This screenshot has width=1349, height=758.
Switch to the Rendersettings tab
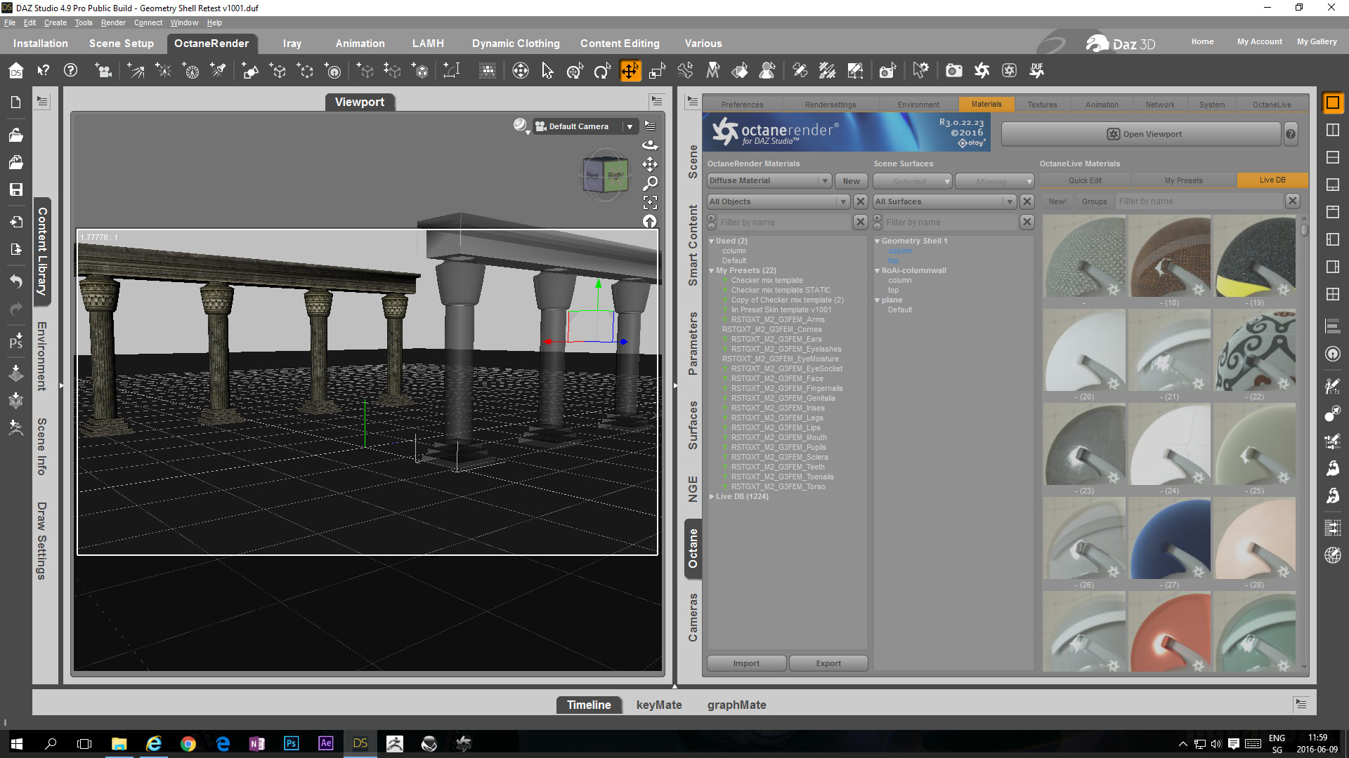click(830, 105)
